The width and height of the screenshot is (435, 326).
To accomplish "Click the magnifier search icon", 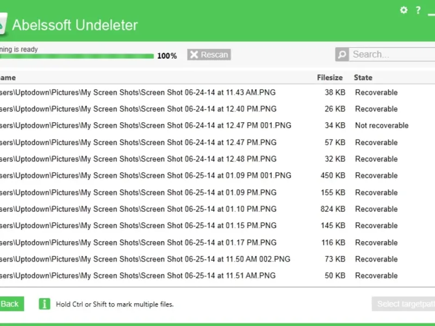I will coord(342,54).
